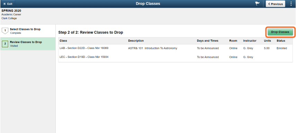Click the Exit button
Screen dimensions: 296x133
point(8,4)
